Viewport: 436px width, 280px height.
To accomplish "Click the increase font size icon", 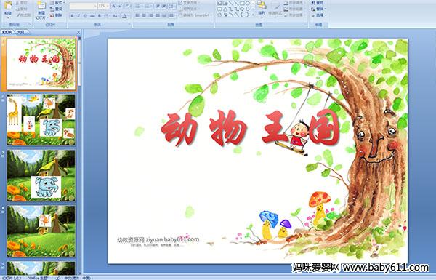I will pos(114,6).
